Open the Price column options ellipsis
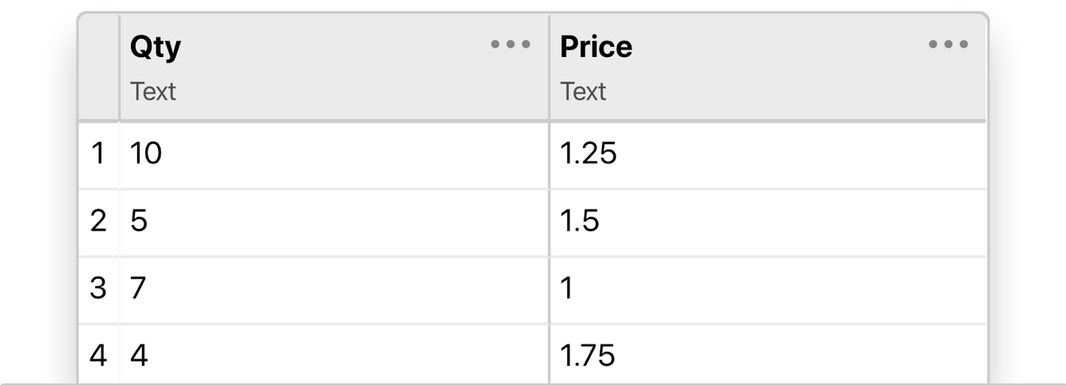Image resolution: width=1066 pixels, height=385 pixels. [949, 45]
